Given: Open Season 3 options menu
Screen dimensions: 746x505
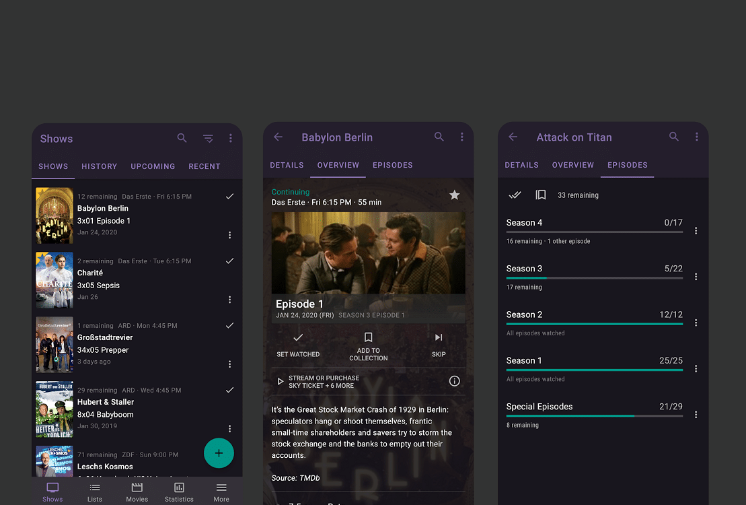Looking at the screenshot, I should pyautogui.click(x=696, y=277).
